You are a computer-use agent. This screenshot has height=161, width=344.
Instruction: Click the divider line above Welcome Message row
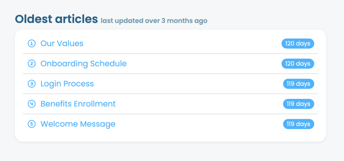(170, 114)
